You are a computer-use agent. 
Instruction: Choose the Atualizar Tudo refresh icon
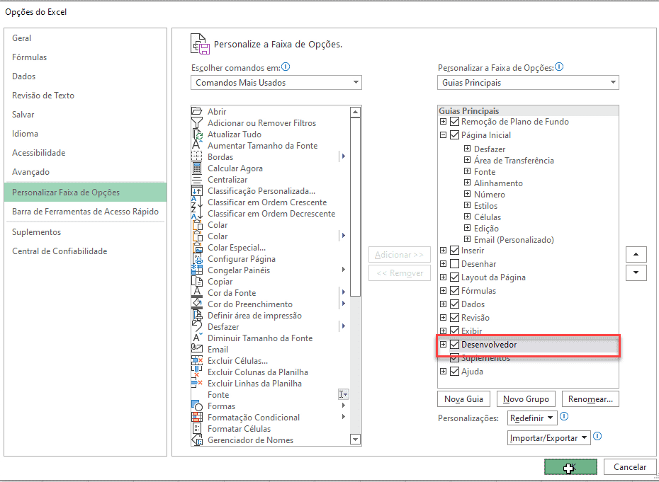[197, 134]
